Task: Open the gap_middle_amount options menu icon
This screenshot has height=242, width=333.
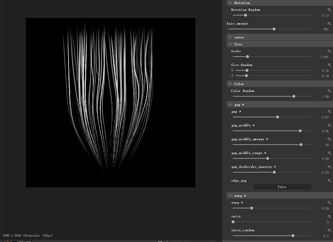Action: click(x=329, y=139)
